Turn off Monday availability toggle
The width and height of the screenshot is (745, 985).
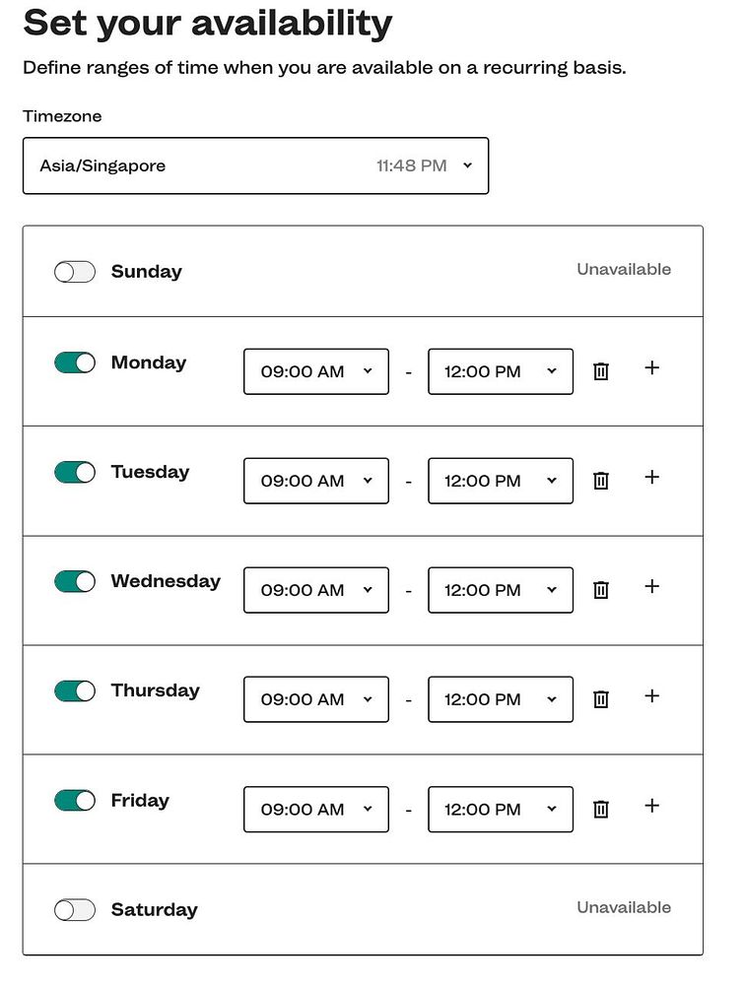point(75,362)
